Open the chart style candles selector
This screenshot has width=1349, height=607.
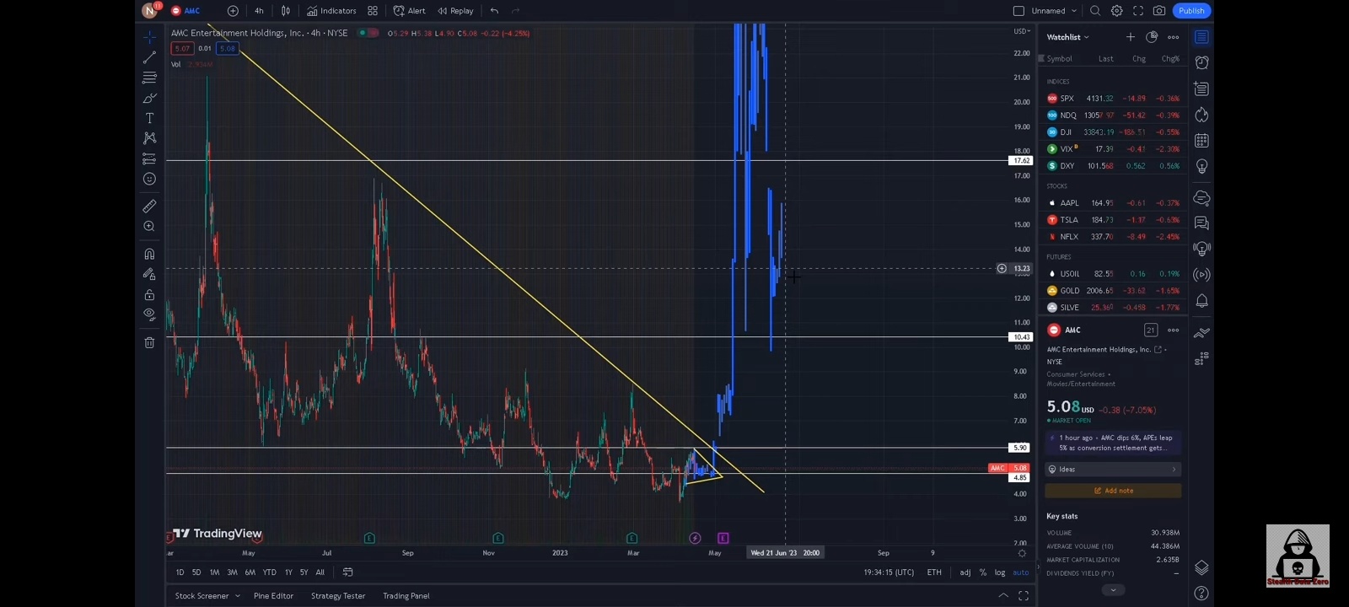tap(286, 11)
